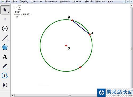Image resolution: width=133 pixels, height=97 pixels.
Task: Click the label text O
Action: pyautogui.click(x=69, y=48)
